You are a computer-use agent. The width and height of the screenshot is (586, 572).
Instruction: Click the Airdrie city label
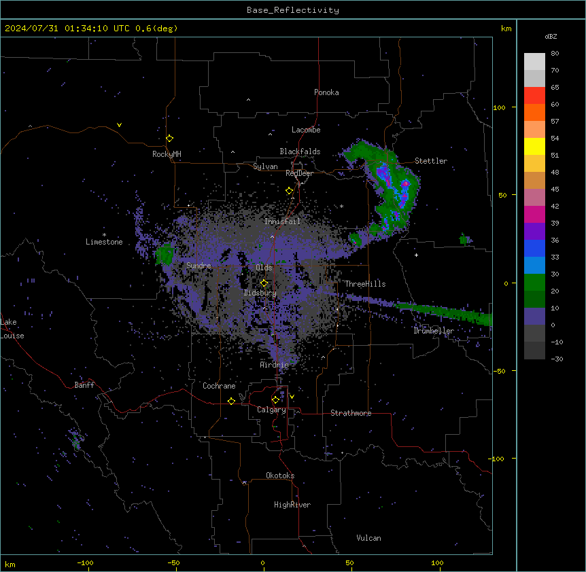pyautogui.click(x=275, y=365)
